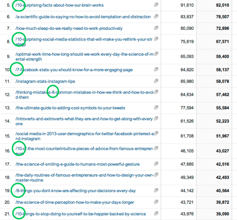Open external link icon for instagram-stats row

(156, 81)
